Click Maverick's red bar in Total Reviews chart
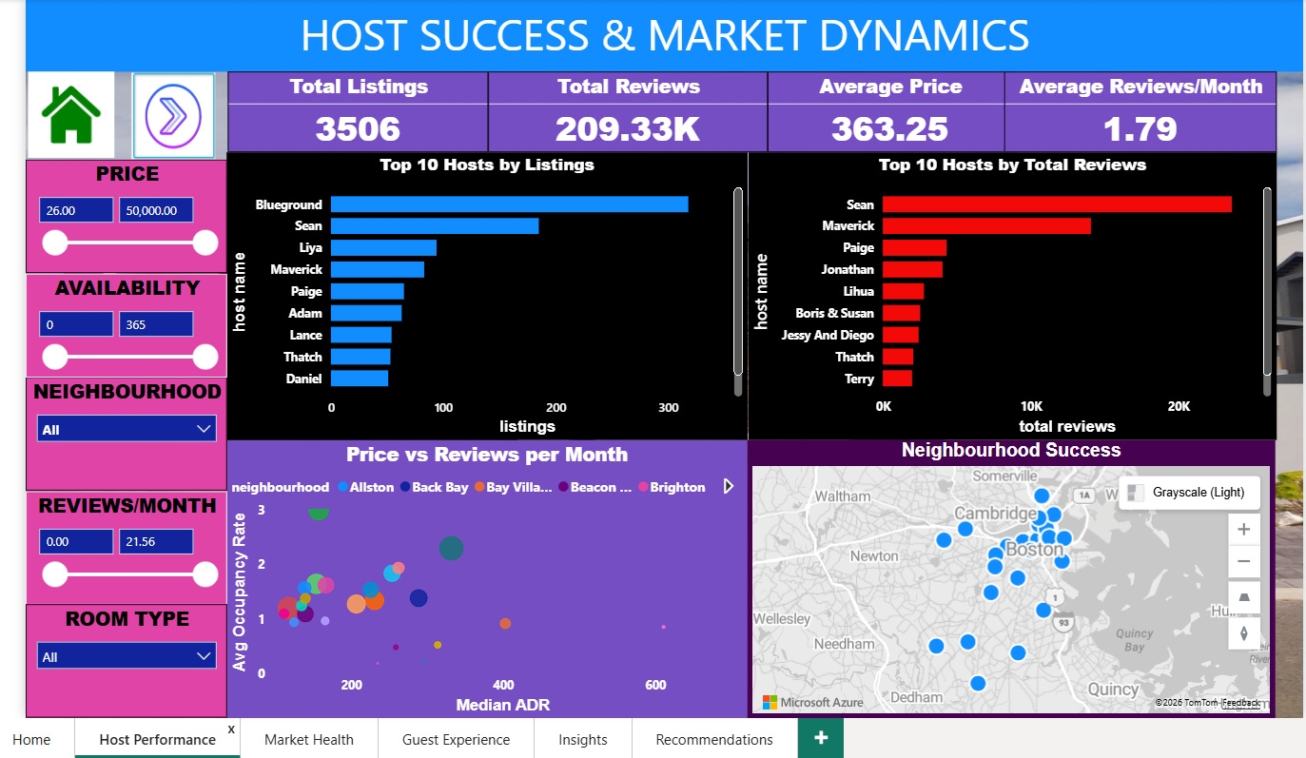Image resolution: width=1306 pixels, height=758 pixels. (x=986, y=226)
